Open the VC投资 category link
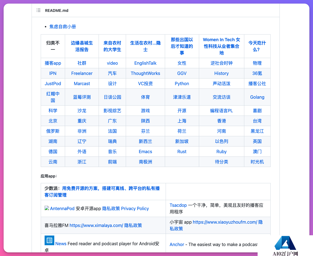This screenshot has width=313, height=256. [145, 83]
